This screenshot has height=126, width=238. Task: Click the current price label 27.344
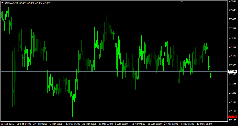click(232, 71)
